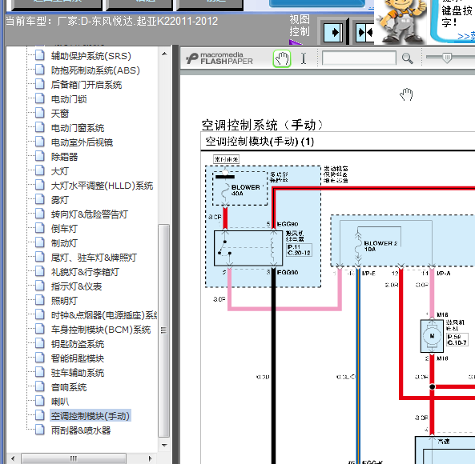Open the 大灯 entry
This screenshot has height=464, width=475.
coord(60,171)
